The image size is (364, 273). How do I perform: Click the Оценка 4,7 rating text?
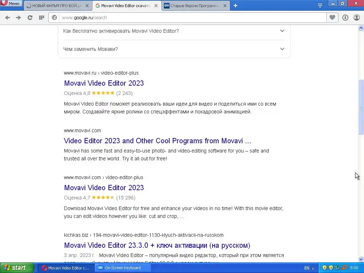77,198
